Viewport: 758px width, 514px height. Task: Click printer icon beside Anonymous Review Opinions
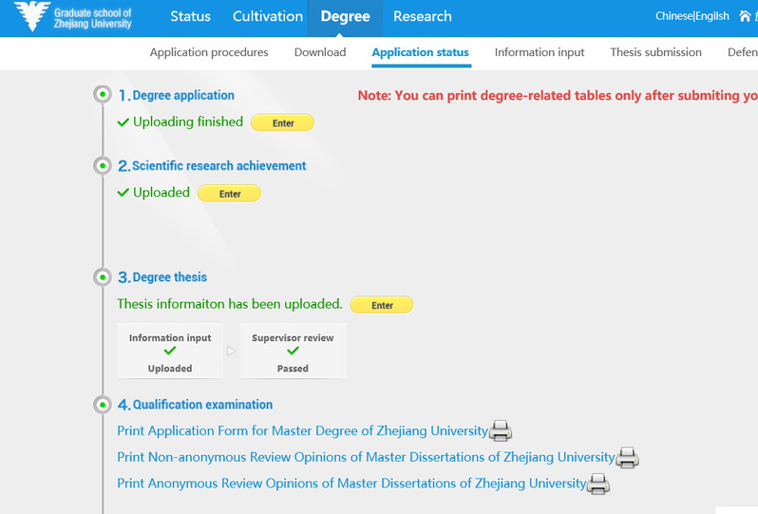(598, 484)
